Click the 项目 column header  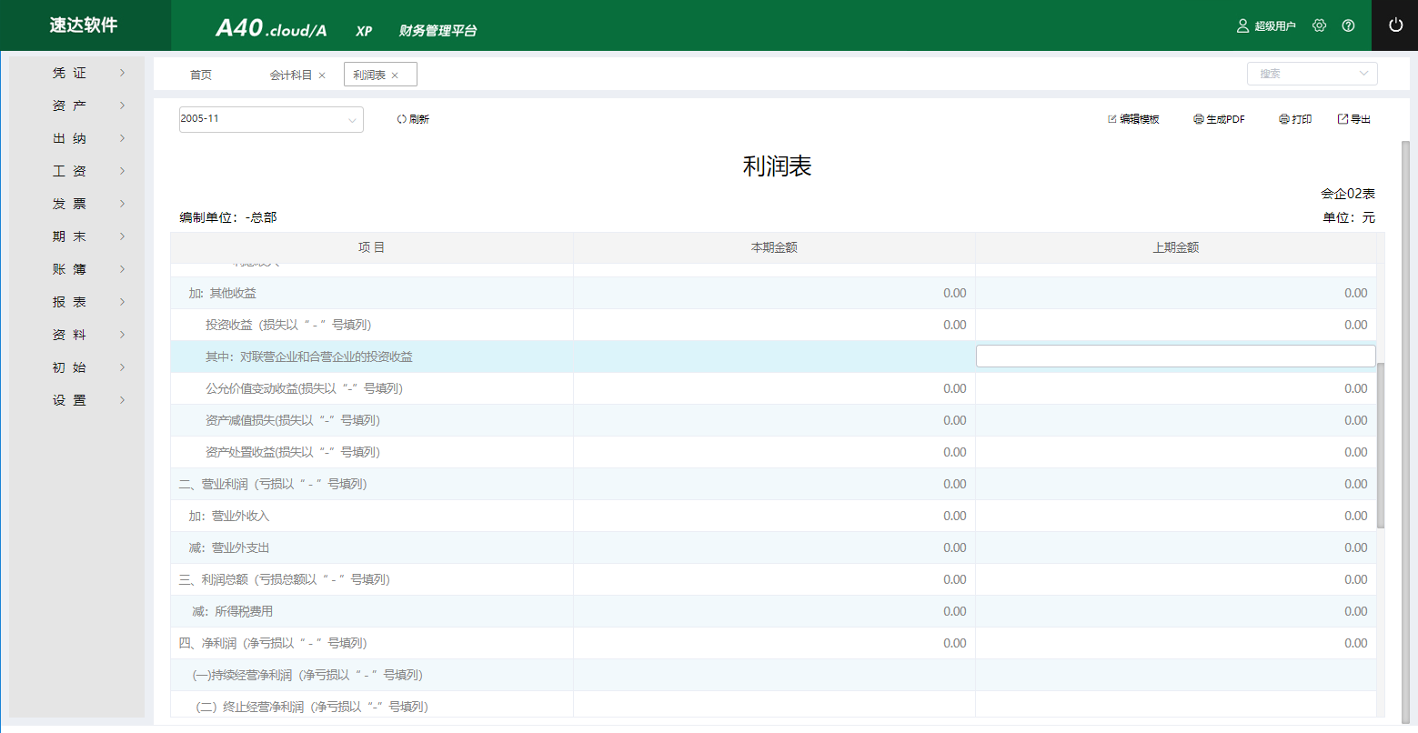click(371, 247)
